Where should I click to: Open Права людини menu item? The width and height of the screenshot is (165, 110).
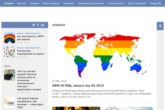(x=51, y=3)
